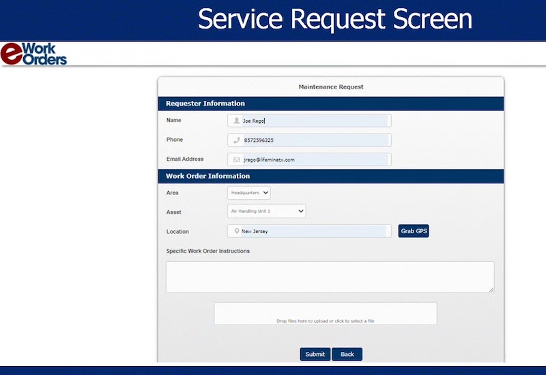Click the Work Order Information section header
546x375 pixels.
point(331,177)
